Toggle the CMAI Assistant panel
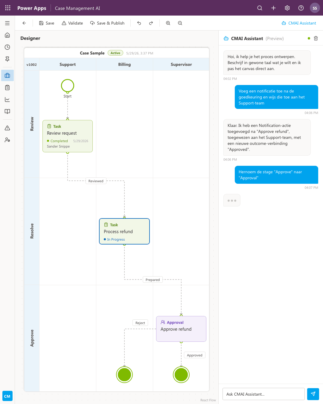 pos(299,23)
